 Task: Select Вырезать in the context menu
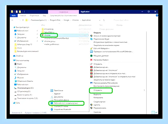97,94
